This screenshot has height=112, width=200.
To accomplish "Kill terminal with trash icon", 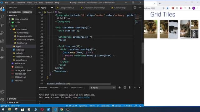I will 130,87.
